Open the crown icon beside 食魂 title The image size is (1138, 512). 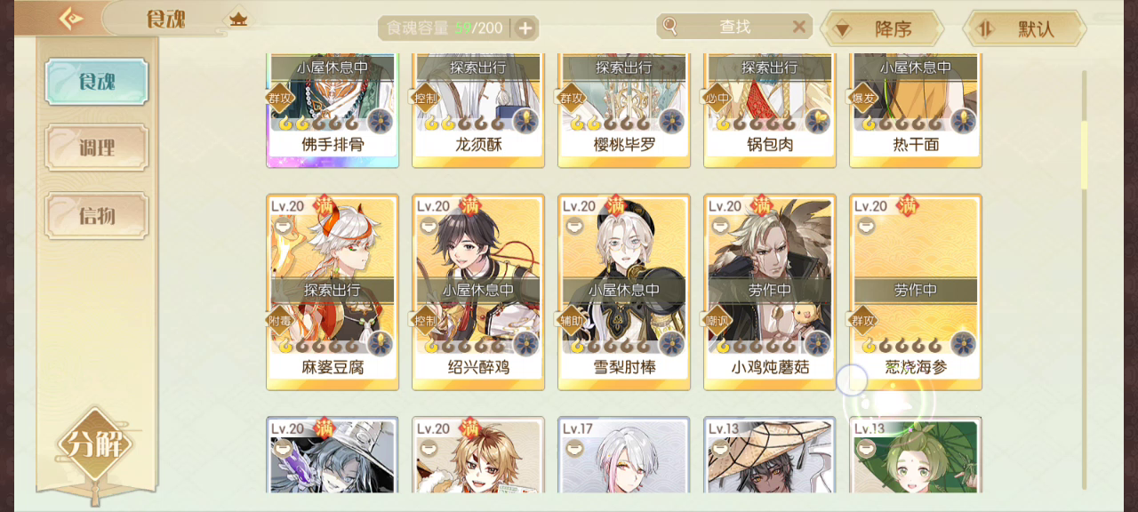pos(238,19)
